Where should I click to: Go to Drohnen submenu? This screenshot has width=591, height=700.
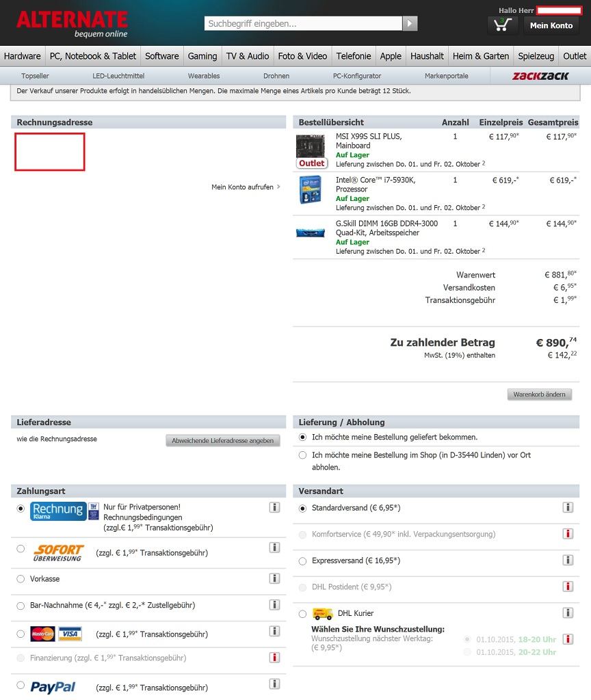click(276, 76)
